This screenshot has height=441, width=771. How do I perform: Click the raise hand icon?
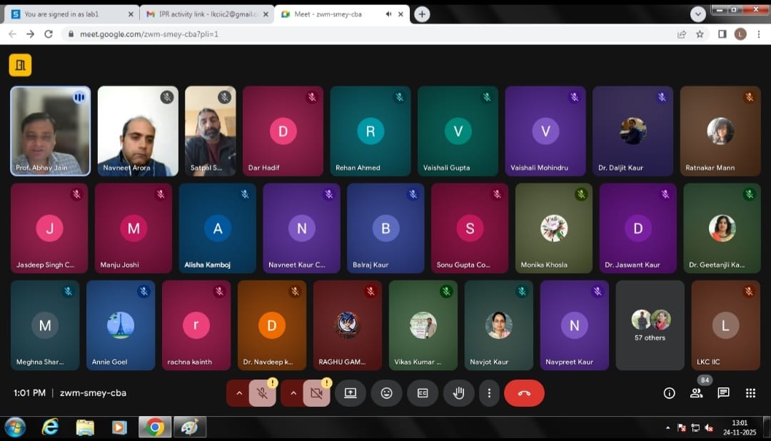click(458, 393)
